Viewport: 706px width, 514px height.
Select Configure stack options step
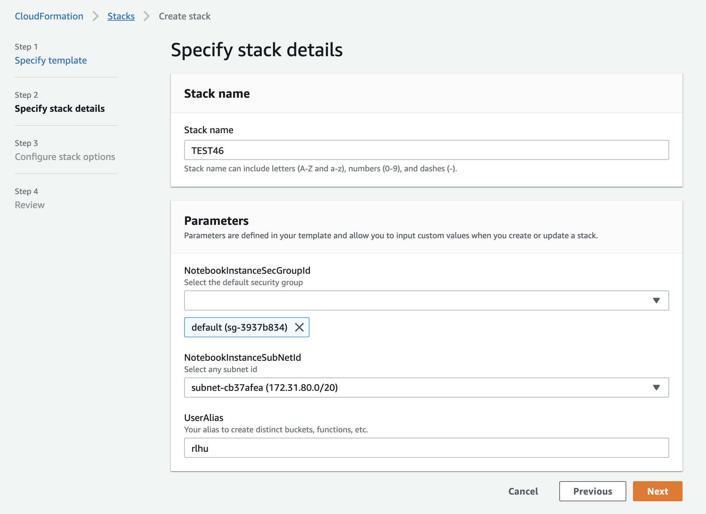click(65, 157)
